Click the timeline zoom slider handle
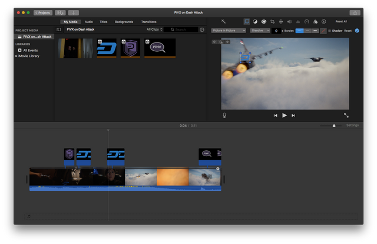The height and width of the screenshot is (244, 377). pyautogui.click(x=334, y=126)
